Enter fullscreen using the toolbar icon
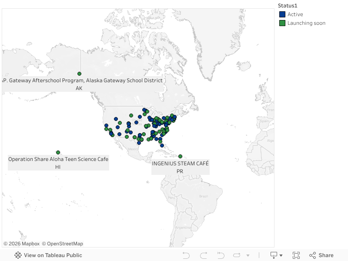Viewport: 348px width, 261px height. click(297, 255)
